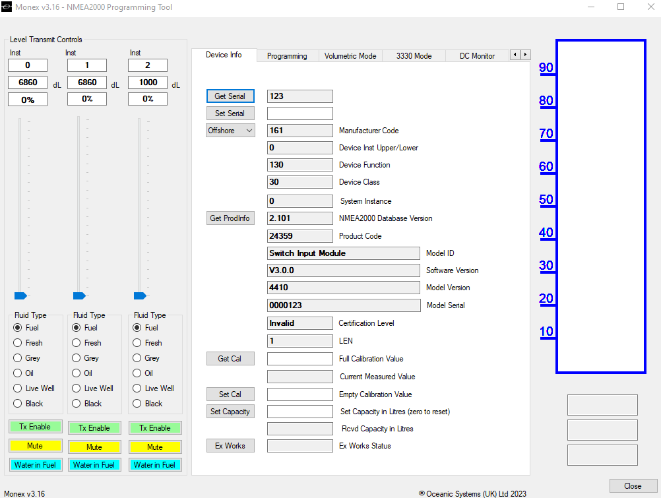The width and height of the screenshot is (661, 498).
Task: Click the Inst field showing 0
Action: (28, 65)
